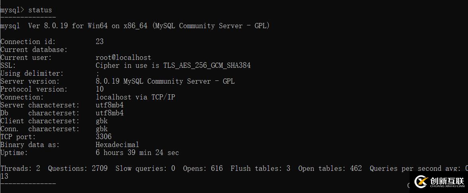Click the "Current database:" label

[x=34, y=50]
